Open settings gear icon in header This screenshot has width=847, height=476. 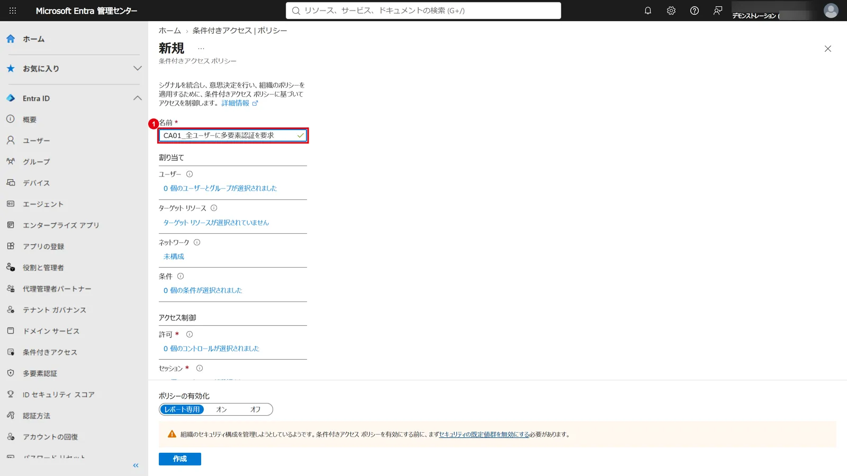coord(671,11)
